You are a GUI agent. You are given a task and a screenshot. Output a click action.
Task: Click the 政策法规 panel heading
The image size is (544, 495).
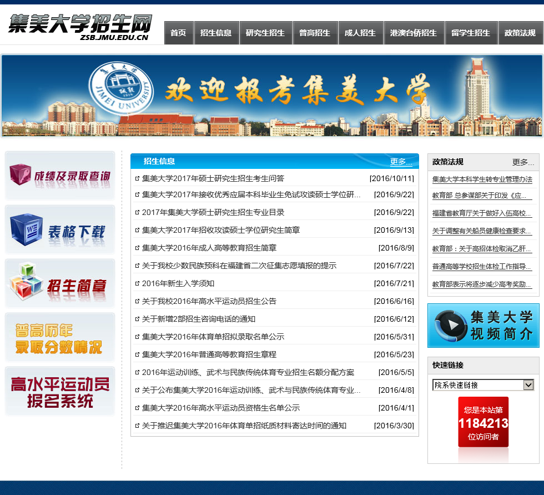[x=448, y=162]
